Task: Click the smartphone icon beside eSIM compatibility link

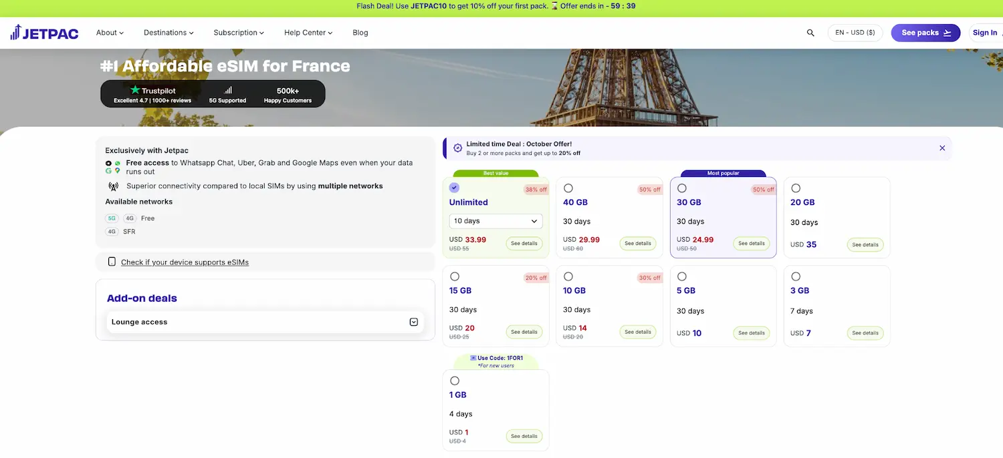Action: pos(112,262)
